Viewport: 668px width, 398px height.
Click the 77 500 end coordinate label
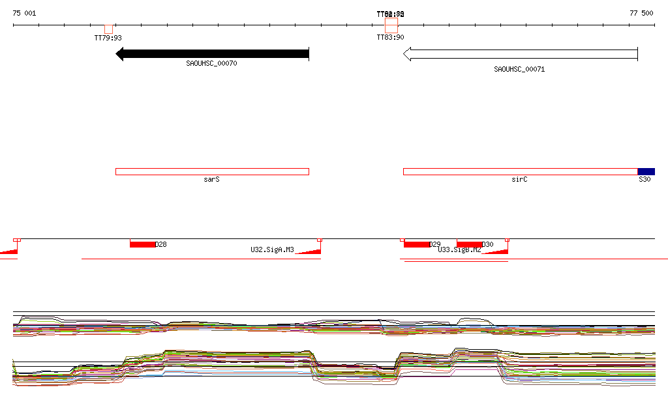(x=641, y=13)
